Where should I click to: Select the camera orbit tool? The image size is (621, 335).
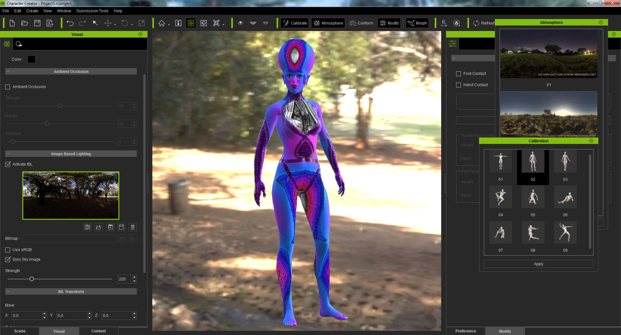click(203, 23)
